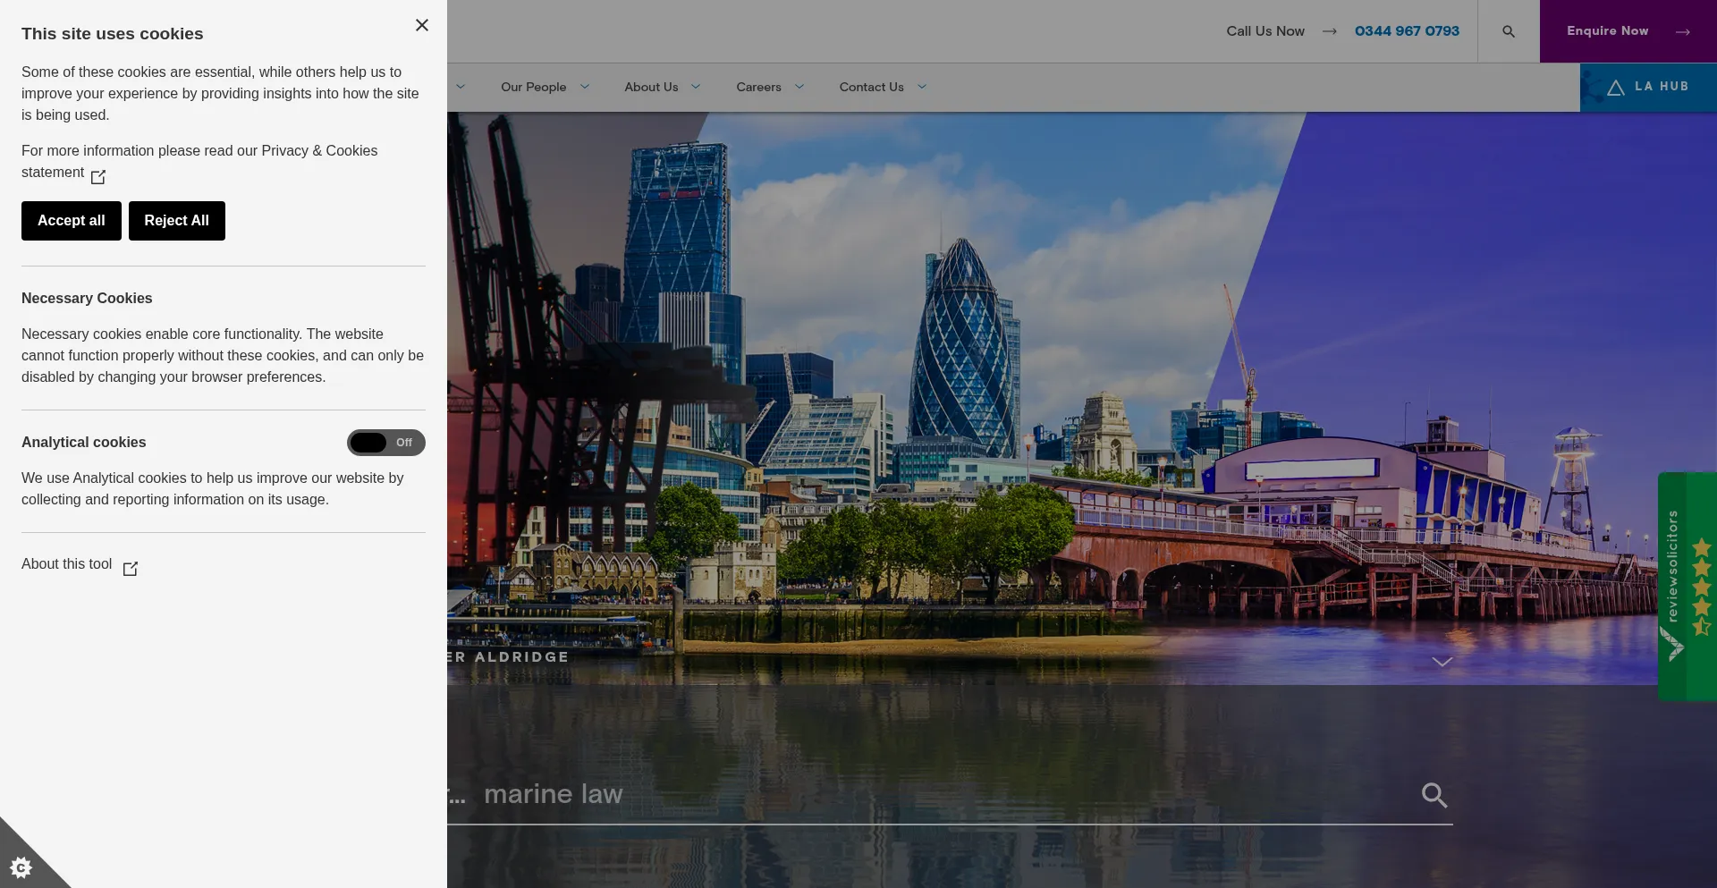Screen dimensions: 1717x888
Task: Click the marine law search input field
Action: click(939, 794)
